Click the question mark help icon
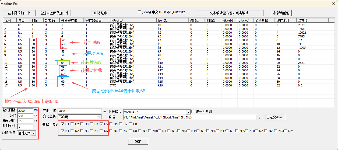This screenshot has height=150, width=338. tap(259, 118)
